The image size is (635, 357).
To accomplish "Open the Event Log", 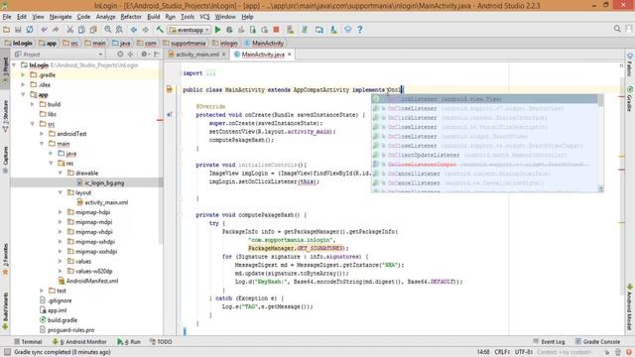I will coord(549,341).
